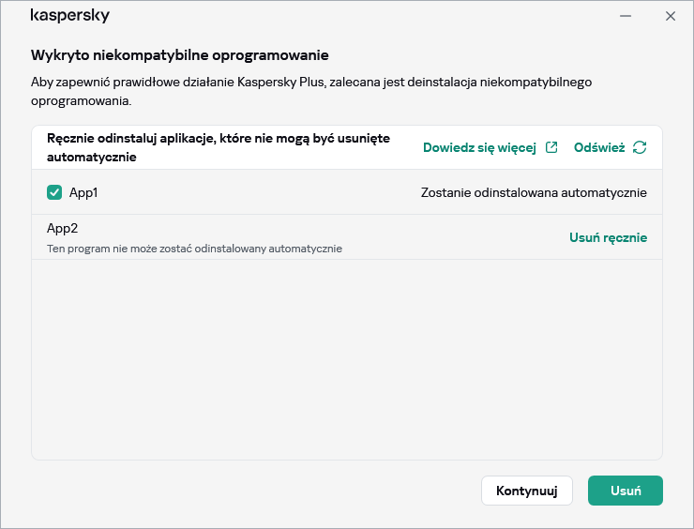Close the Kaspersky installer window
Image resolution: width=694 pixels, height=529 pixels.
point(670,16)
